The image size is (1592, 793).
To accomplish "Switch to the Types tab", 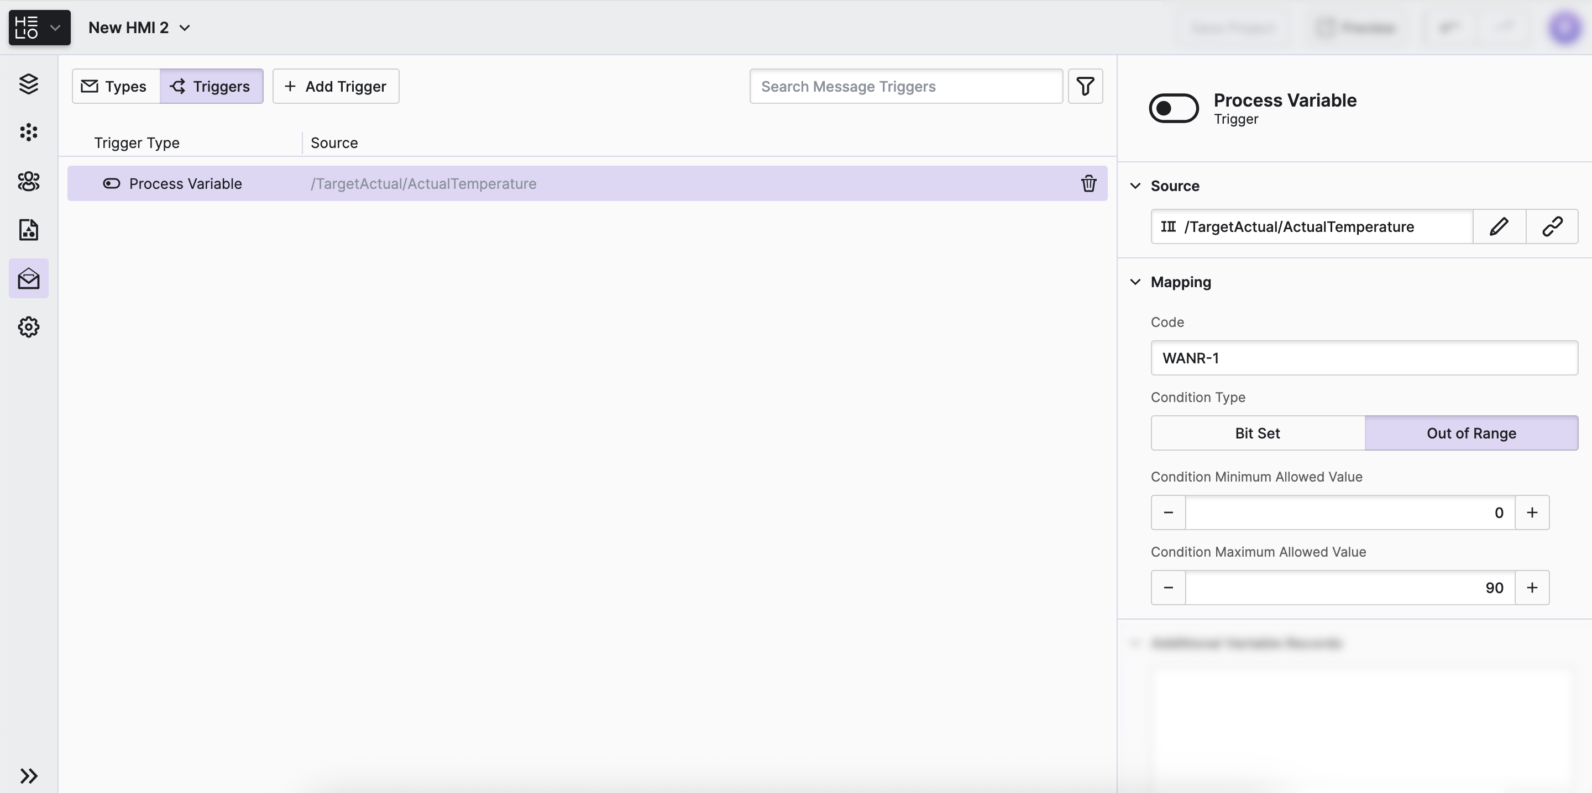I will coord(116,86).
